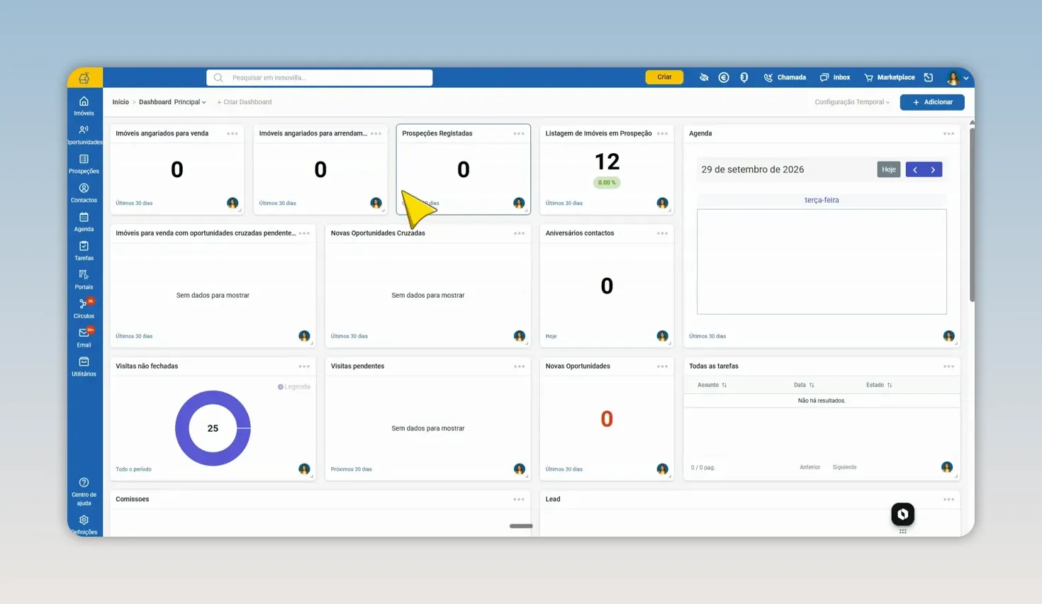Viewport: 1042px width, 604px height.
Task: Open the Inbox
Action: coord(835,77)
